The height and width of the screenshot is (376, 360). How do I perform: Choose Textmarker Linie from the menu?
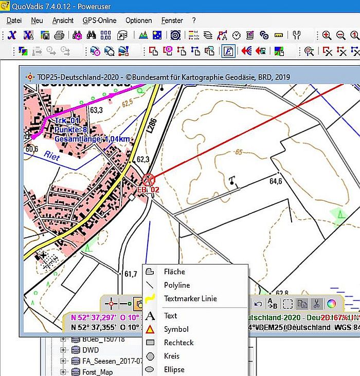(x=195, y=298)
